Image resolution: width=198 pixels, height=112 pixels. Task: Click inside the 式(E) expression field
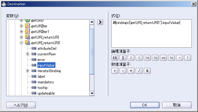(x=152, y=33)
